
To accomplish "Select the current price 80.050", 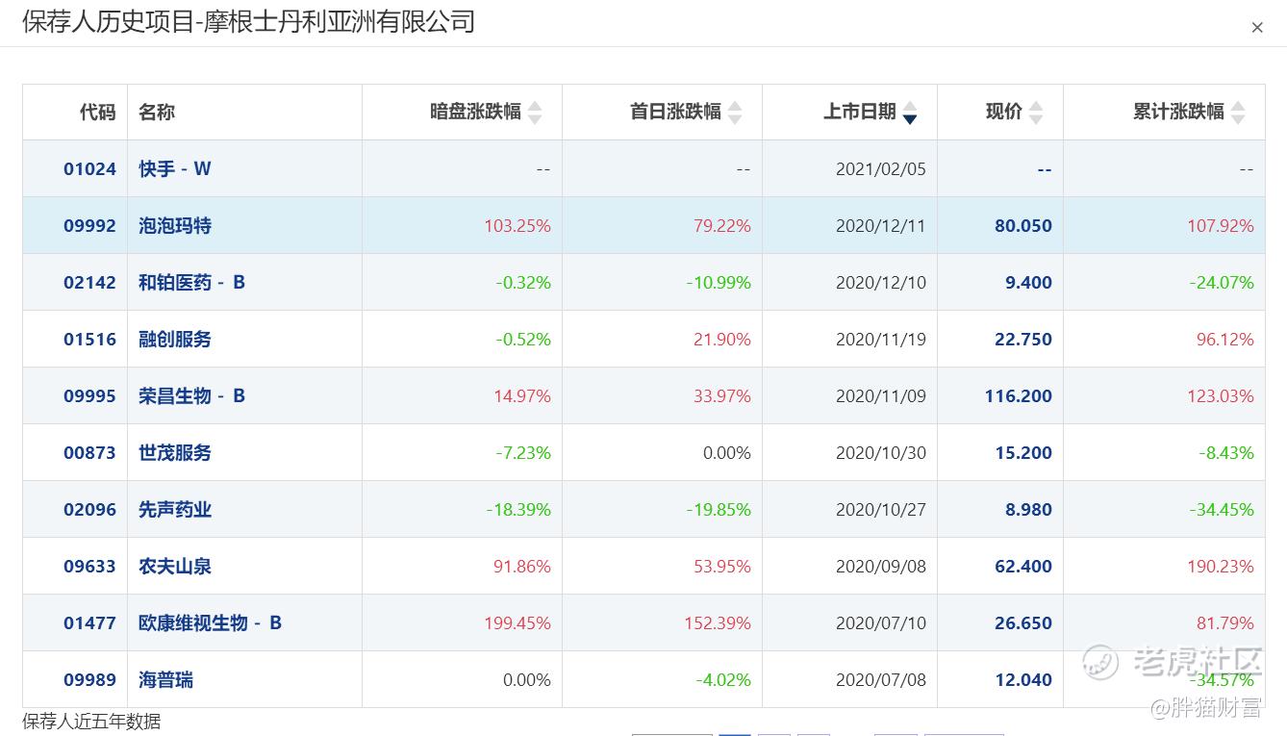I will click(1023, 226).
